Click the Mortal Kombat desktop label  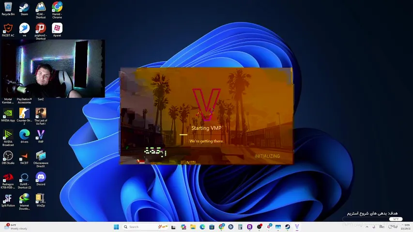coord(8,101)
